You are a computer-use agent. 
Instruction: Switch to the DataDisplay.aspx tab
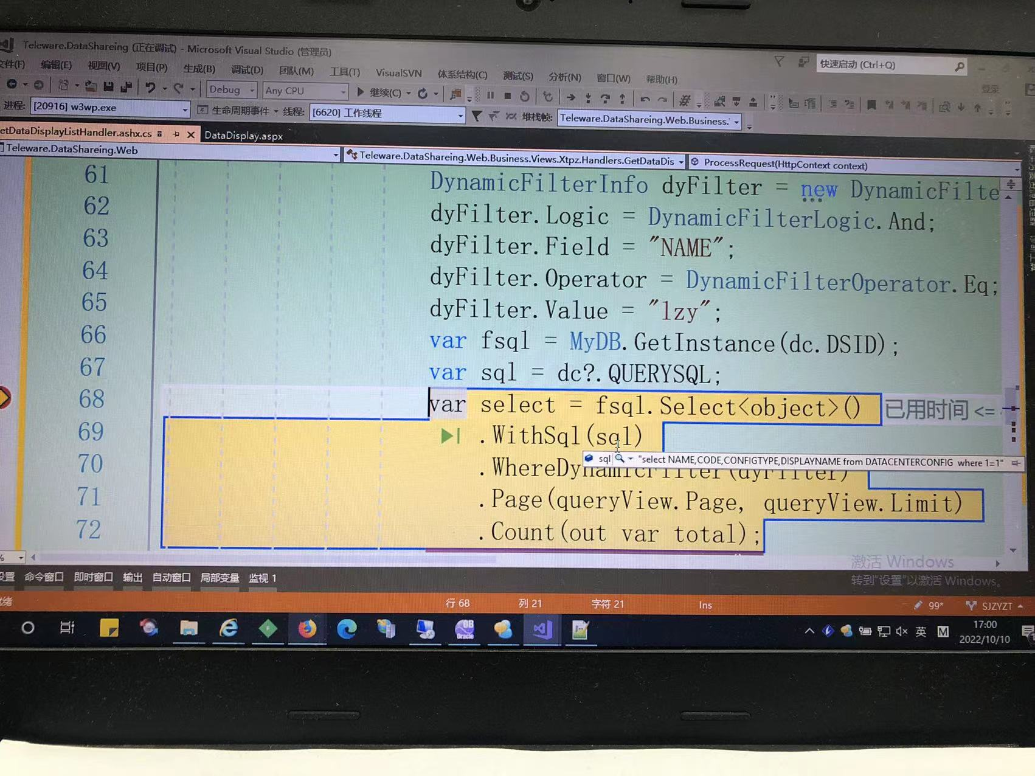coord(243,136)
